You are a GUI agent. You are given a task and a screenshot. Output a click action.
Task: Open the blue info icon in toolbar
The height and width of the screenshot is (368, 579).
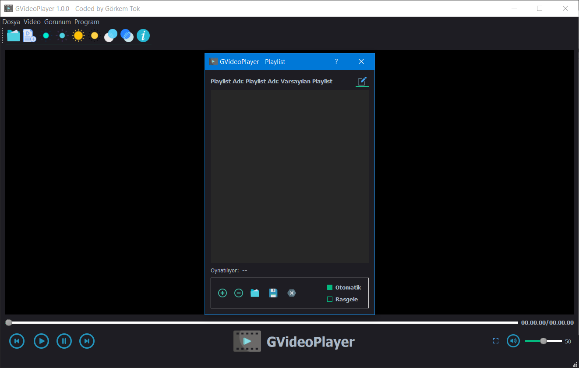[x=143, y=36]
